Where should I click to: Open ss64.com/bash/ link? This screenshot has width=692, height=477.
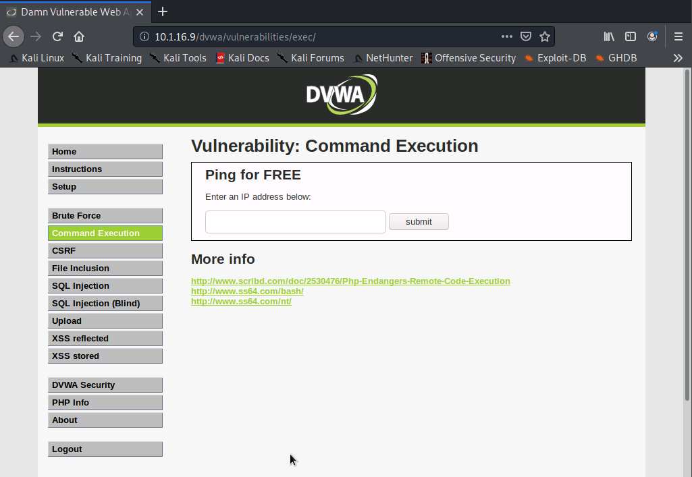click(x=247, y=291)
